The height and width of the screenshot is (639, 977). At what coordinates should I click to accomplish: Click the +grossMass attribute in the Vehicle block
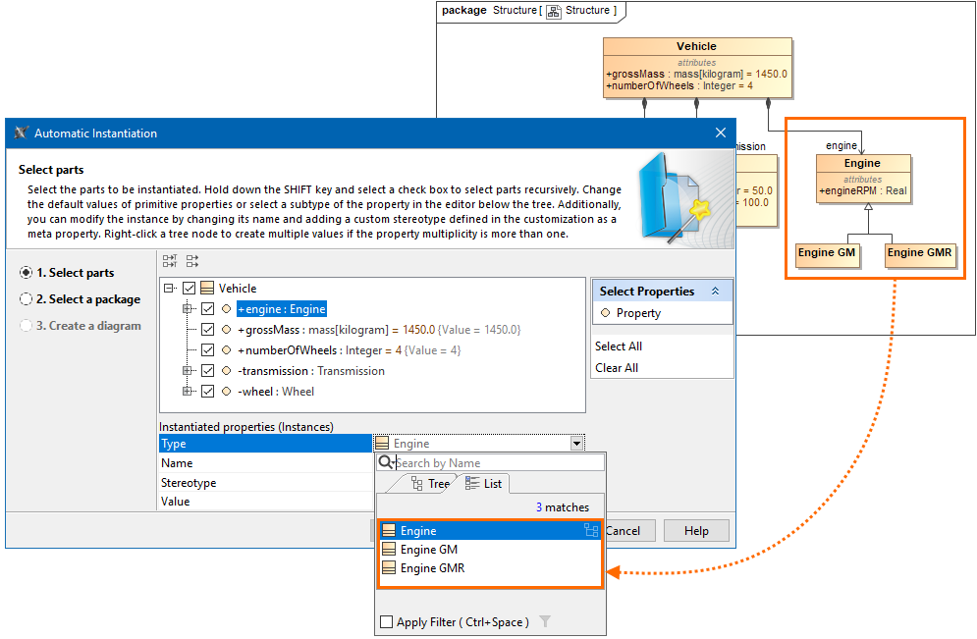point(696,75)
